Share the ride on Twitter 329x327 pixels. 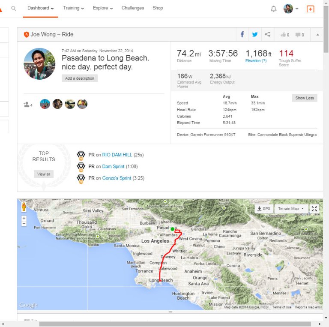[255, 35]
